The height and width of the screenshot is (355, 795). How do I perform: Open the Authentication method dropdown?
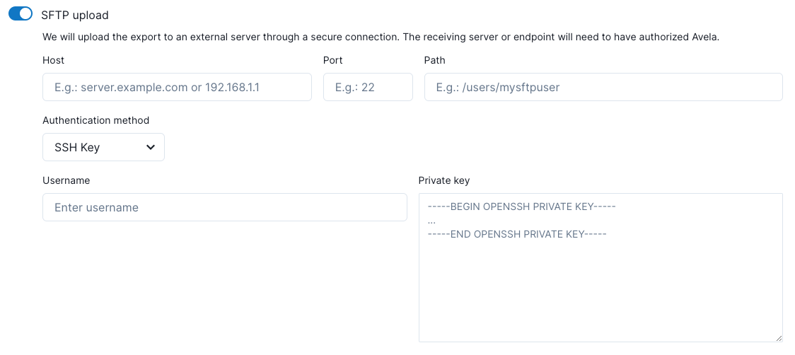[x=103, y=147]
